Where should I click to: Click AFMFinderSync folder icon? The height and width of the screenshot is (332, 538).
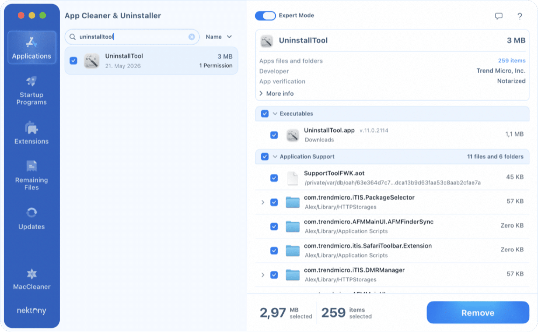292,226
